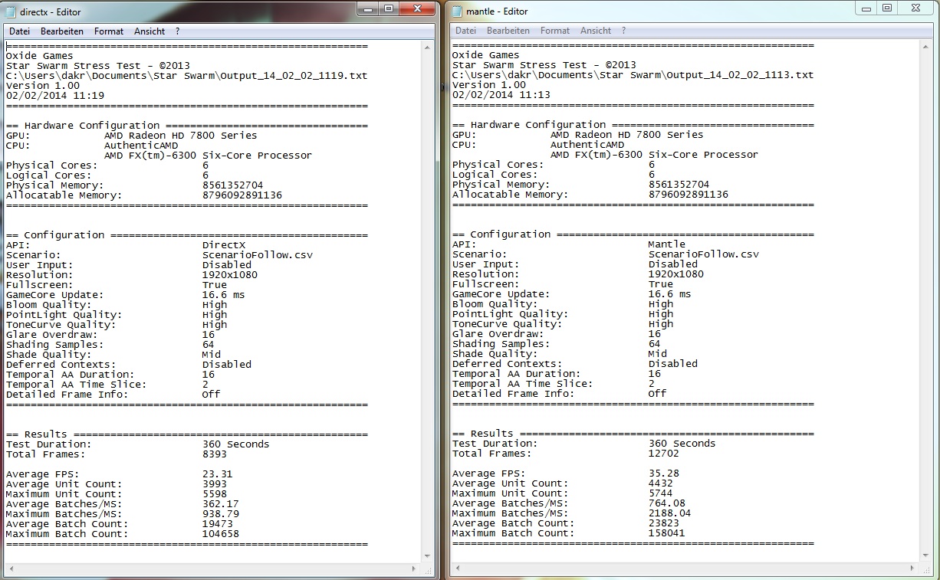Click "Star Swarm Stress Test" line in mantle window

[x=544, y=65]
